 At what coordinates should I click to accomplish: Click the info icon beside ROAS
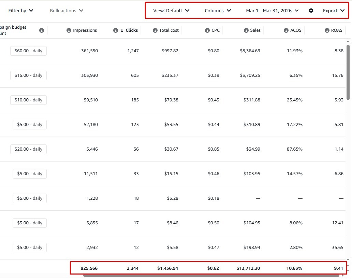click(x=327, y=30)
